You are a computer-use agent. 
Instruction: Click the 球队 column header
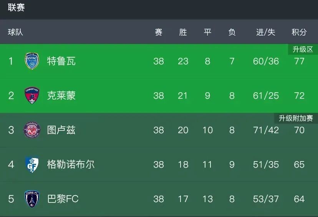pyautogui.click(x=15, y=32)
